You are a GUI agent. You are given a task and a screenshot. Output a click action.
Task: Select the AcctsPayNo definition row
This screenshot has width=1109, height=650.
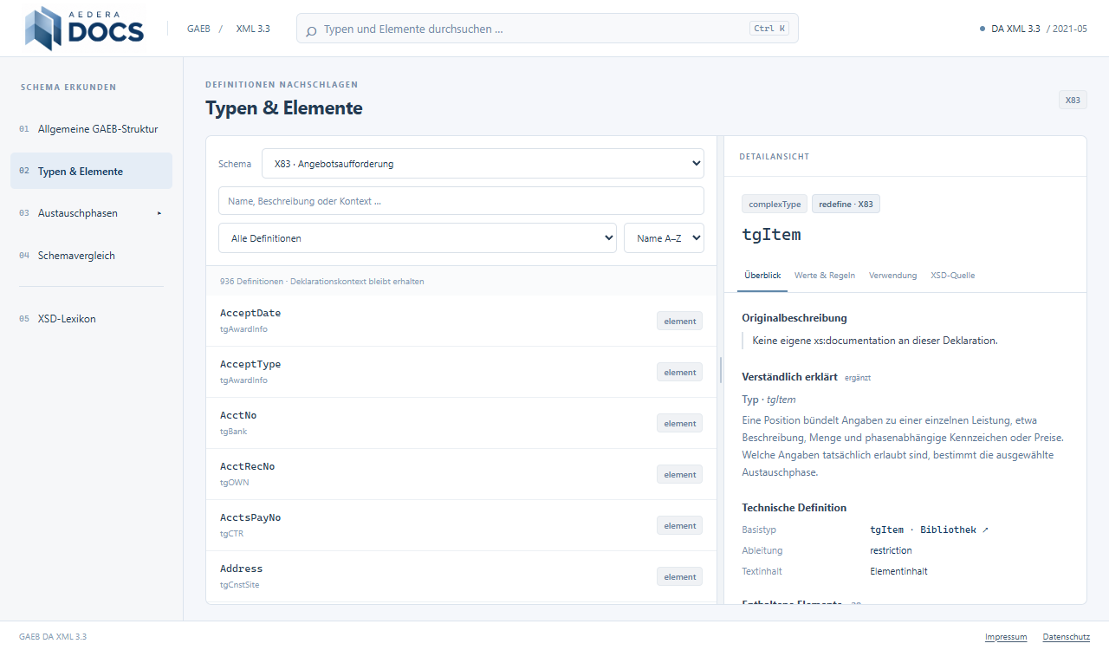coord(461,525)
